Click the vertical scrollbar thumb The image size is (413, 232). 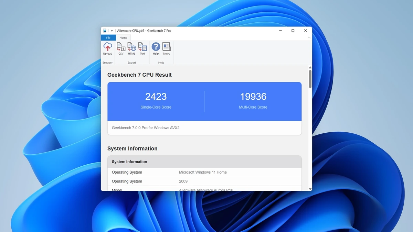310,79
